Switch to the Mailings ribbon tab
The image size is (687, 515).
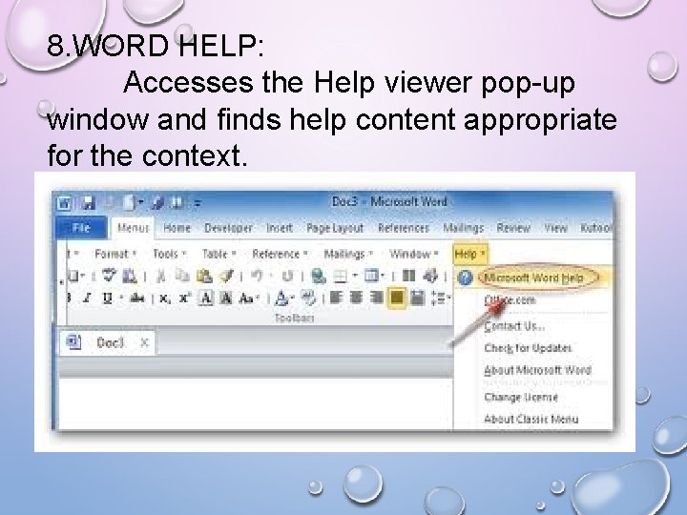pos(463,228)
